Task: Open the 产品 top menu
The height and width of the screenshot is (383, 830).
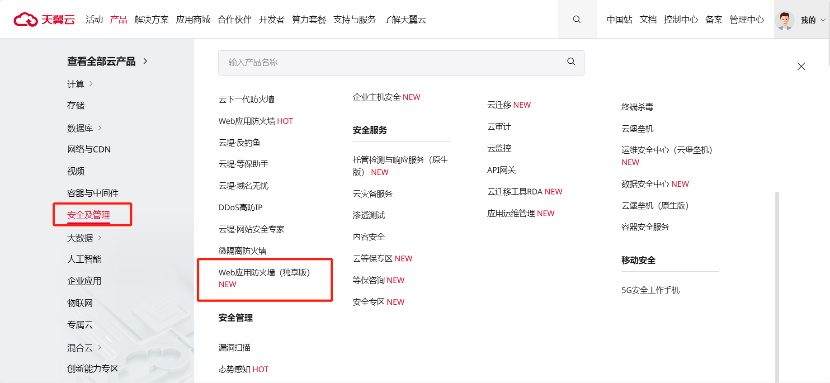Action: [x=118, y=19]
